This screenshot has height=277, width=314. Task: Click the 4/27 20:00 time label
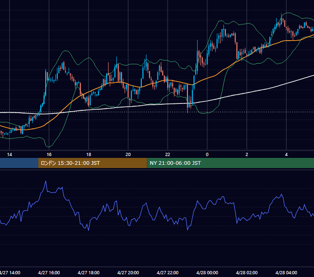pyautogui.click(x=128, y=272)
